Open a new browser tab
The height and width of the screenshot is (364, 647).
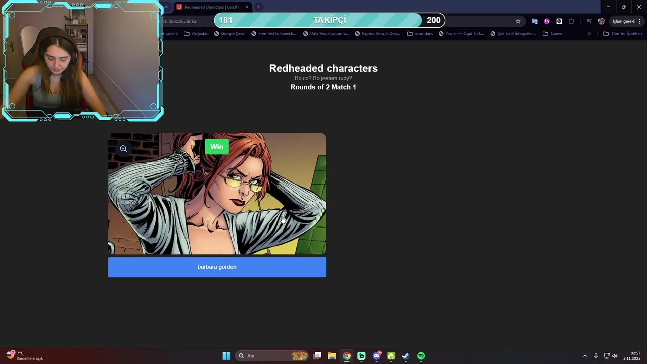click(258, 7)
